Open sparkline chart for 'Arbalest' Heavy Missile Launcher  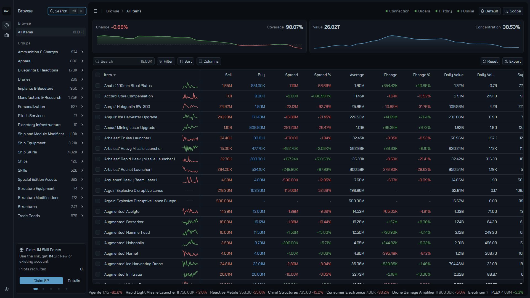click(x=190, y=148)
